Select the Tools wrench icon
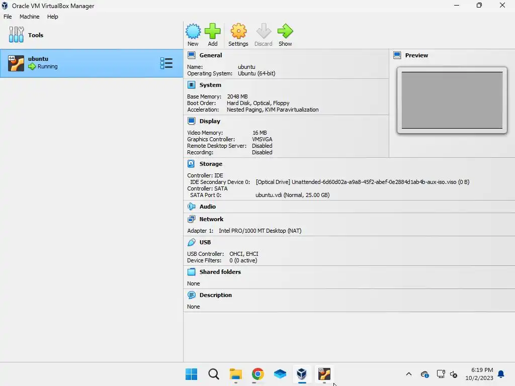Viewport: 515px width, 386px height. (16, 35)
